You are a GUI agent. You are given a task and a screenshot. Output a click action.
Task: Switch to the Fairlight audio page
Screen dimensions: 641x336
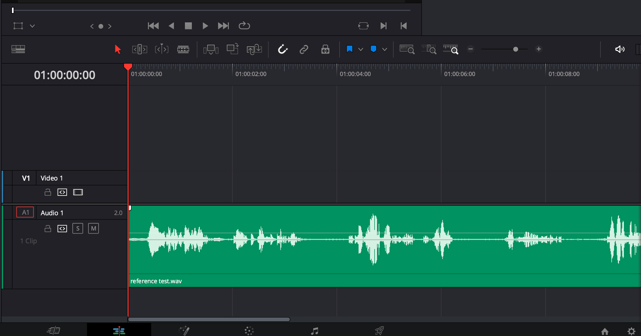click(315, 331)
